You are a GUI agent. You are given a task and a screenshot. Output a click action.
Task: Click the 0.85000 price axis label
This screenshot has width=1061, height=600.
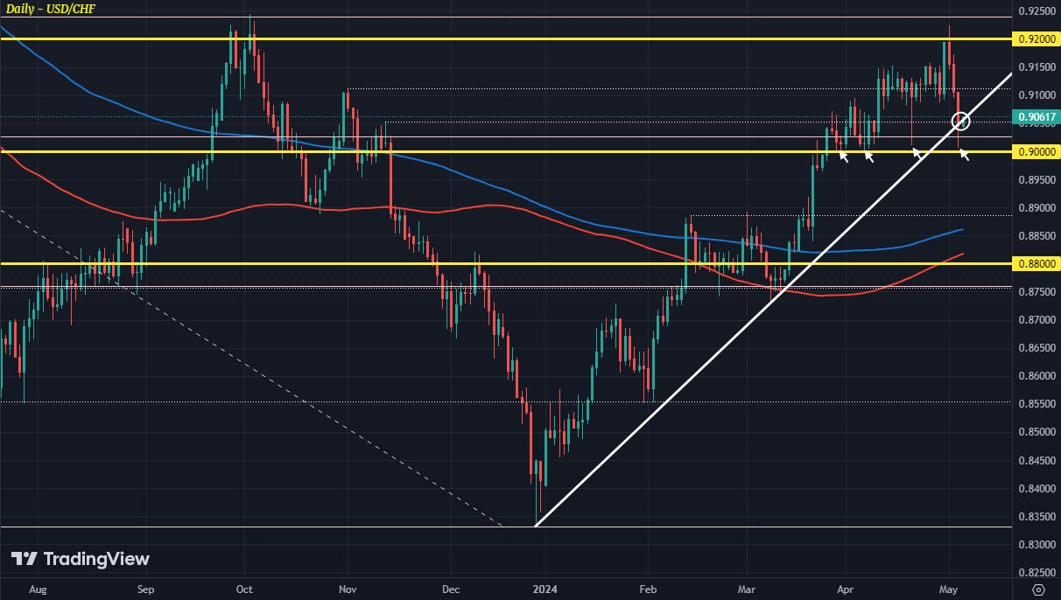click(x=1036, y=431)
